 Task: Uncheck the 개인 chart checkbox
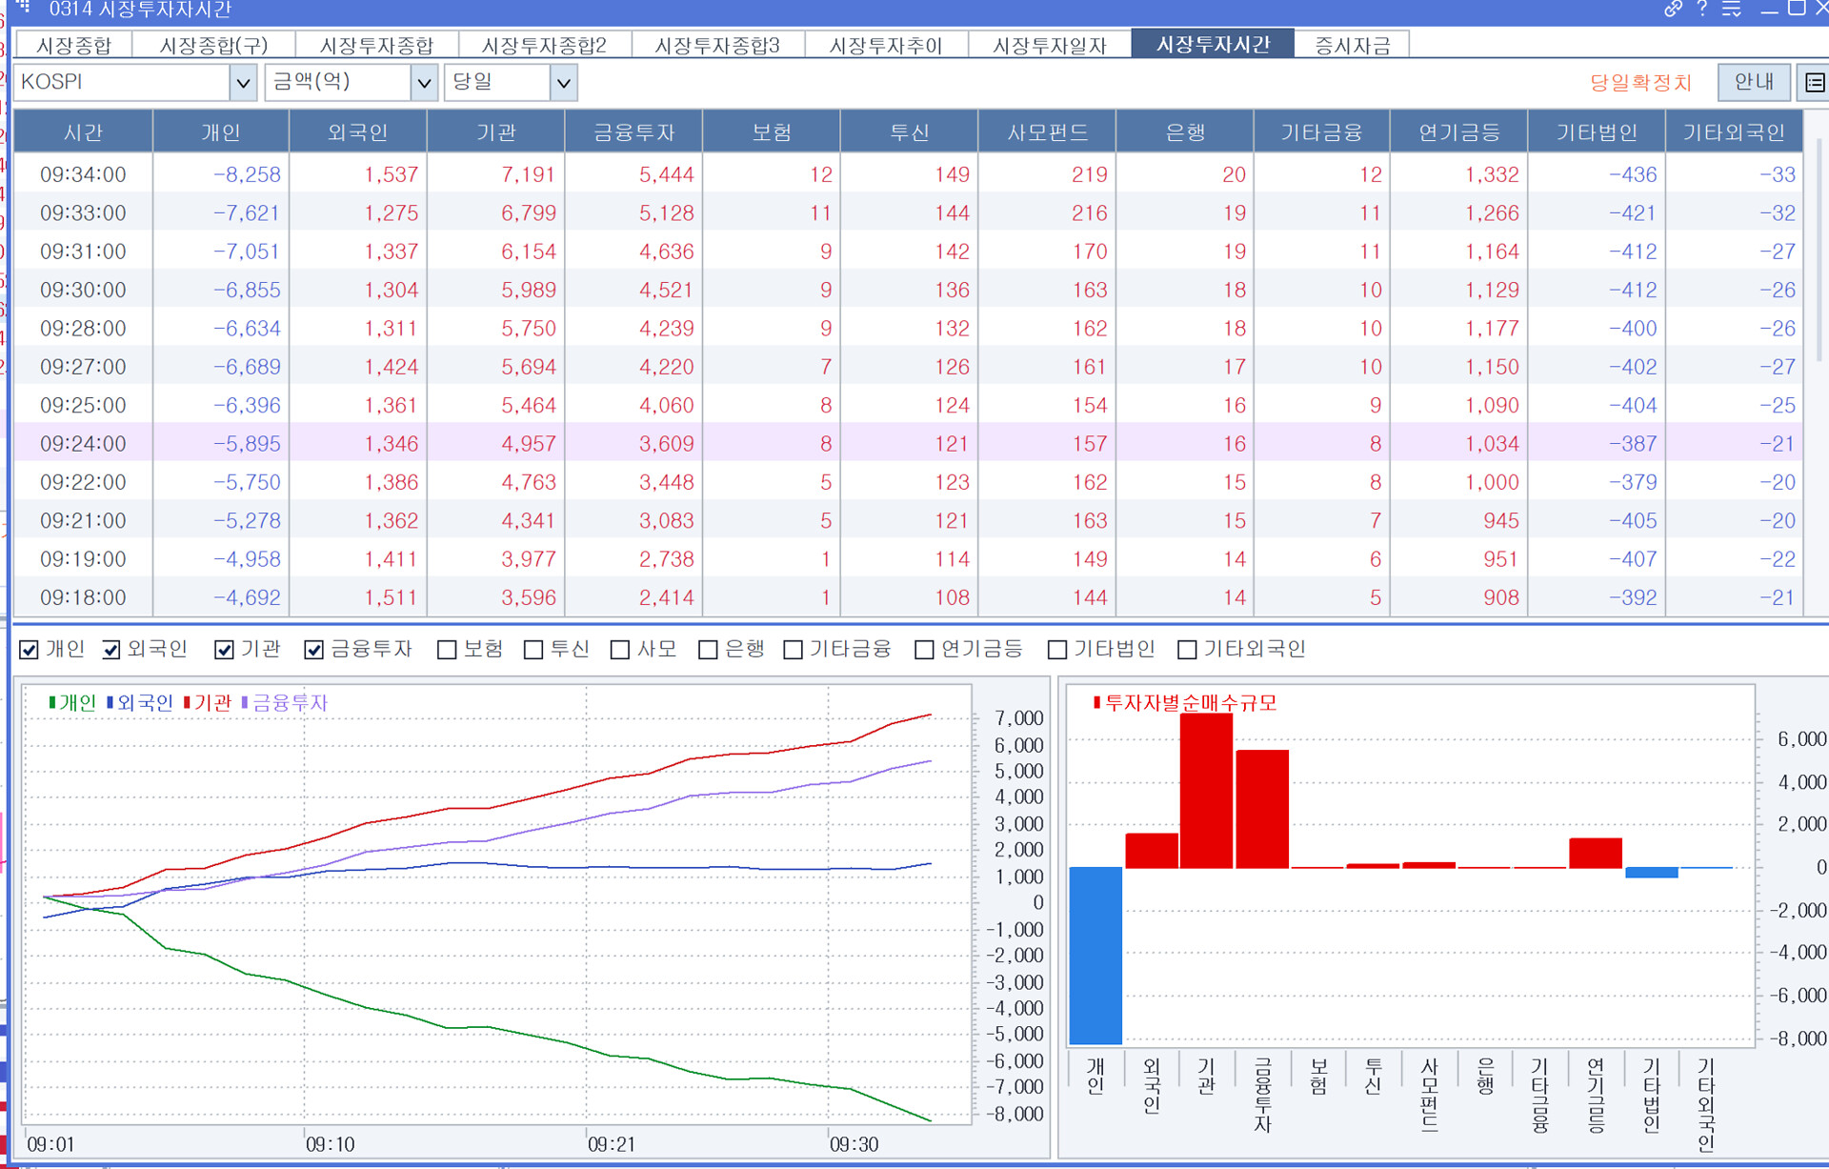30,650
